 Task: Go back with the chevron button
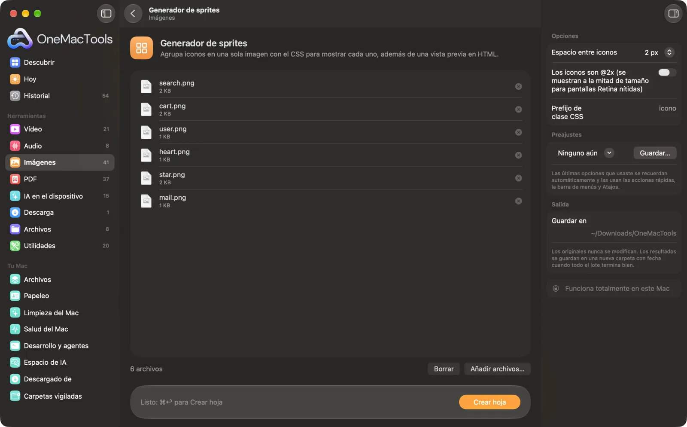tap(133, 14)
